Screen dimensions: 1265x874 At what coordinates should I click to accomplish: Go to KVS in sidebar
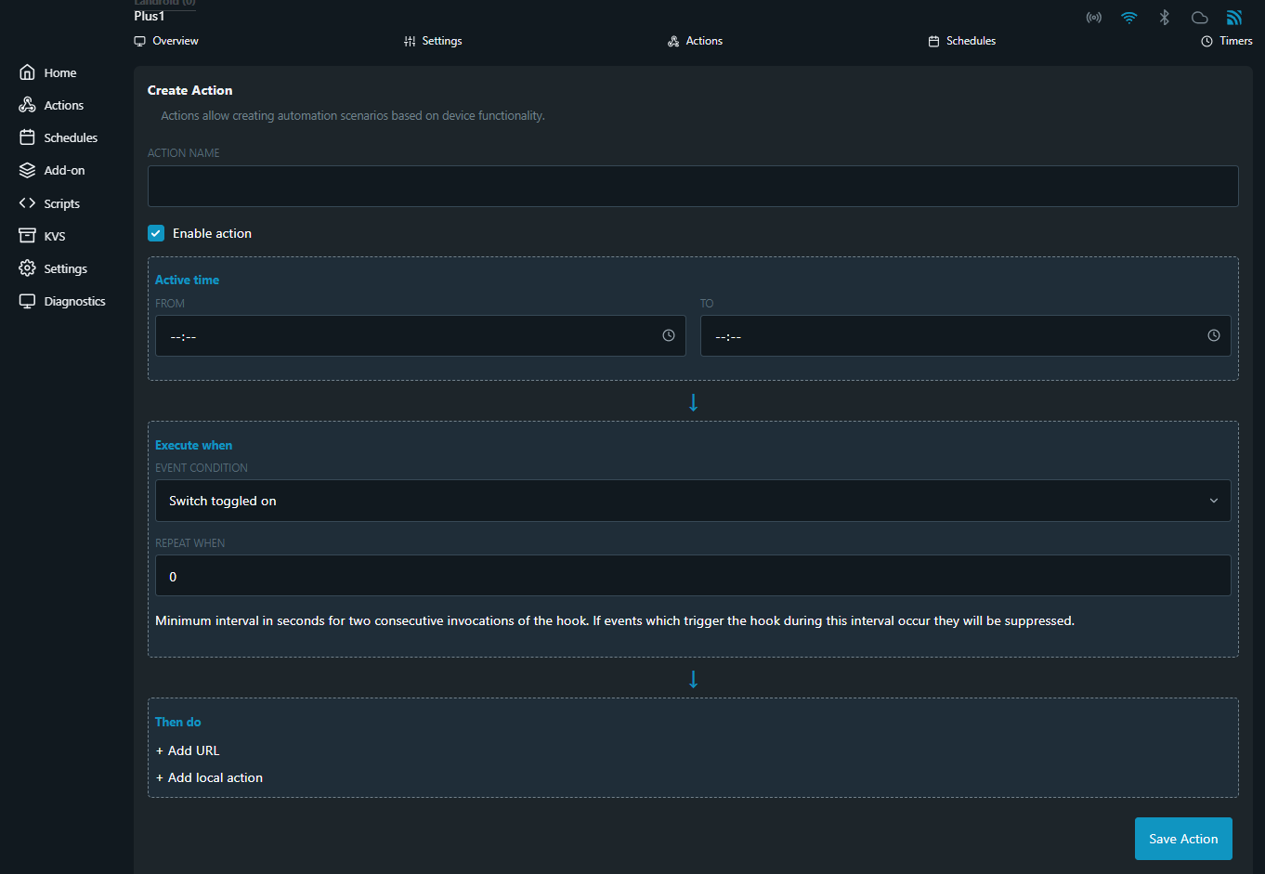(54, 236)
